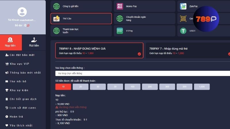Switch to the Rút tiền withdraw tab
Image resolution: width=230 pixels, height=129 pixels.
pos(34,42)
